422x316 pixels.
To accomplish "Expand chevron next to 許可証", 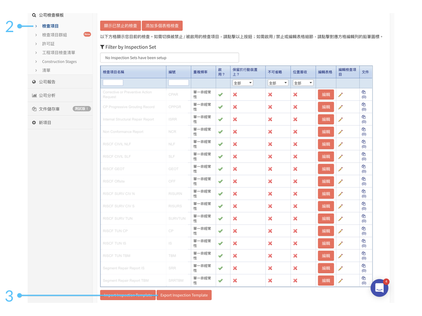I will pos(36,44).
